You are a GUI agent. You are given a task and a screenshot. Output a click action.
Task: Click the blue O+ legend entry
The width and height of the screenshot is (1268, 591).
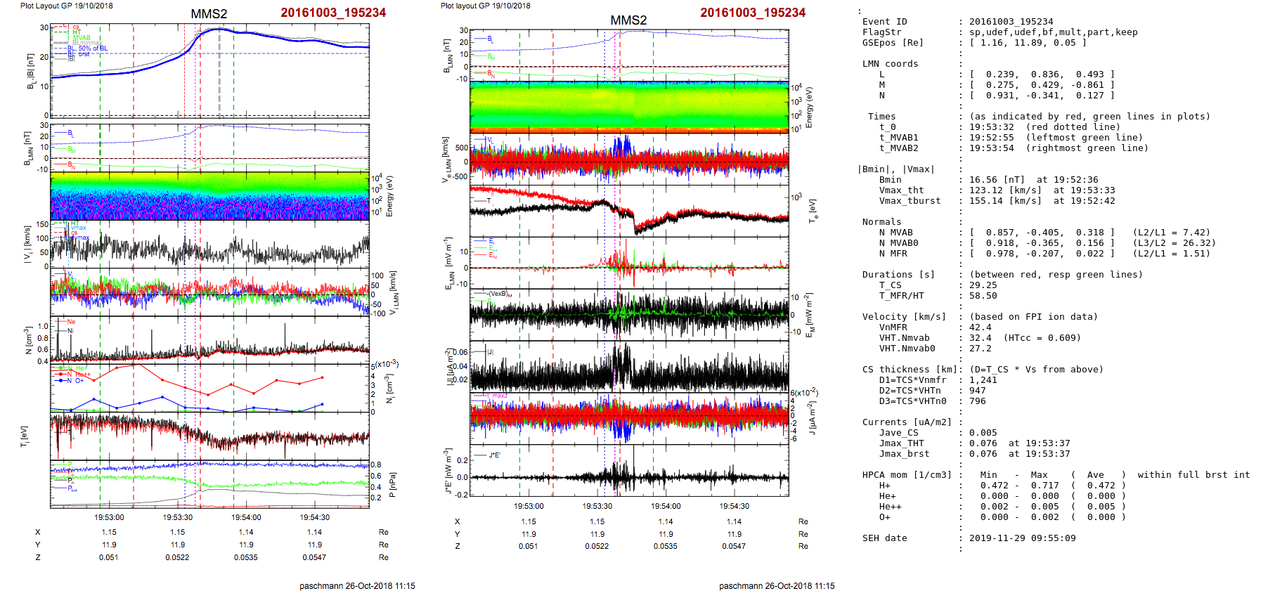tap(77, 381)
